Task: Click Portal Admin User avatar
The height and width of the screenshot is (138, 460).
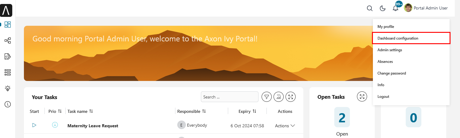Action: (408, 8)
